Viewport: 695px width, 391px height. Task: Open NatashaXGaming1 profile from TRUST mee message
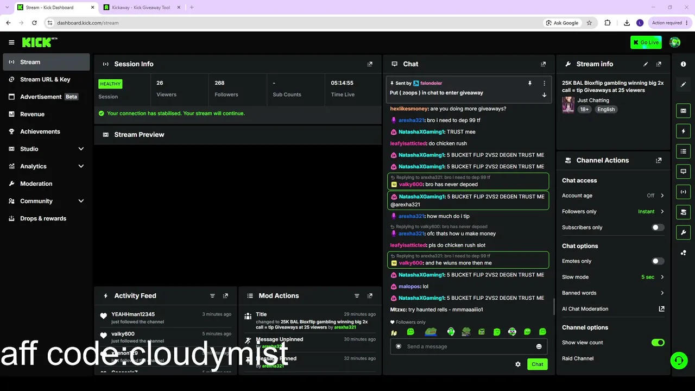click(421, 132)
